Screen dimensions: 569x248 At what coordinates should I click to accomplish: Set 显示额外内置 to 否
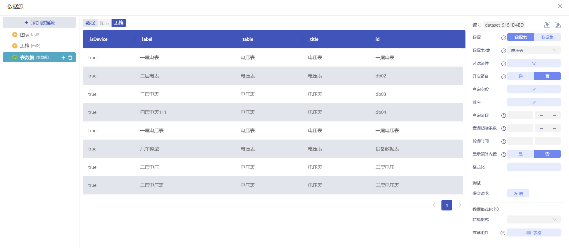[x=547, y=154]
